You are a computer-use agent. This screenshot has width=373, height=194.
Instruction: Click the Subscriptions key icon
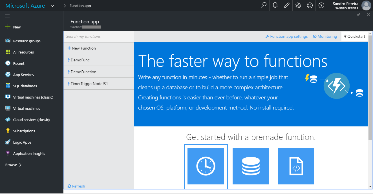[8, 131]
